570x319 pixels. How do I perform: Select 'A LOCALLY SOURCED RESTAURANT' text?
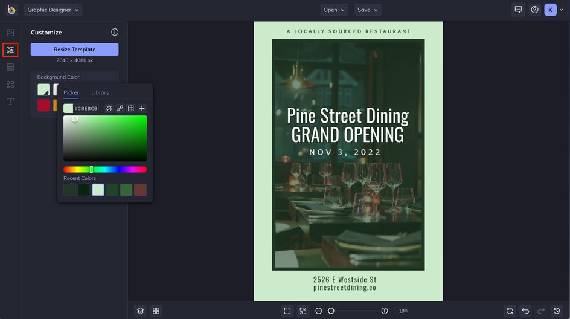(x=348, y=31)
